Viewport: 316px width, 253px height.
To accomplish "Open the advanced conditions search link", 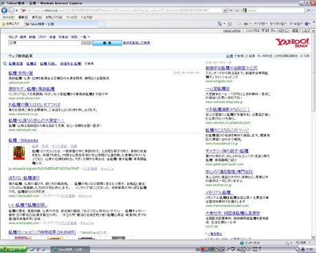I will (x=137, y=43).
